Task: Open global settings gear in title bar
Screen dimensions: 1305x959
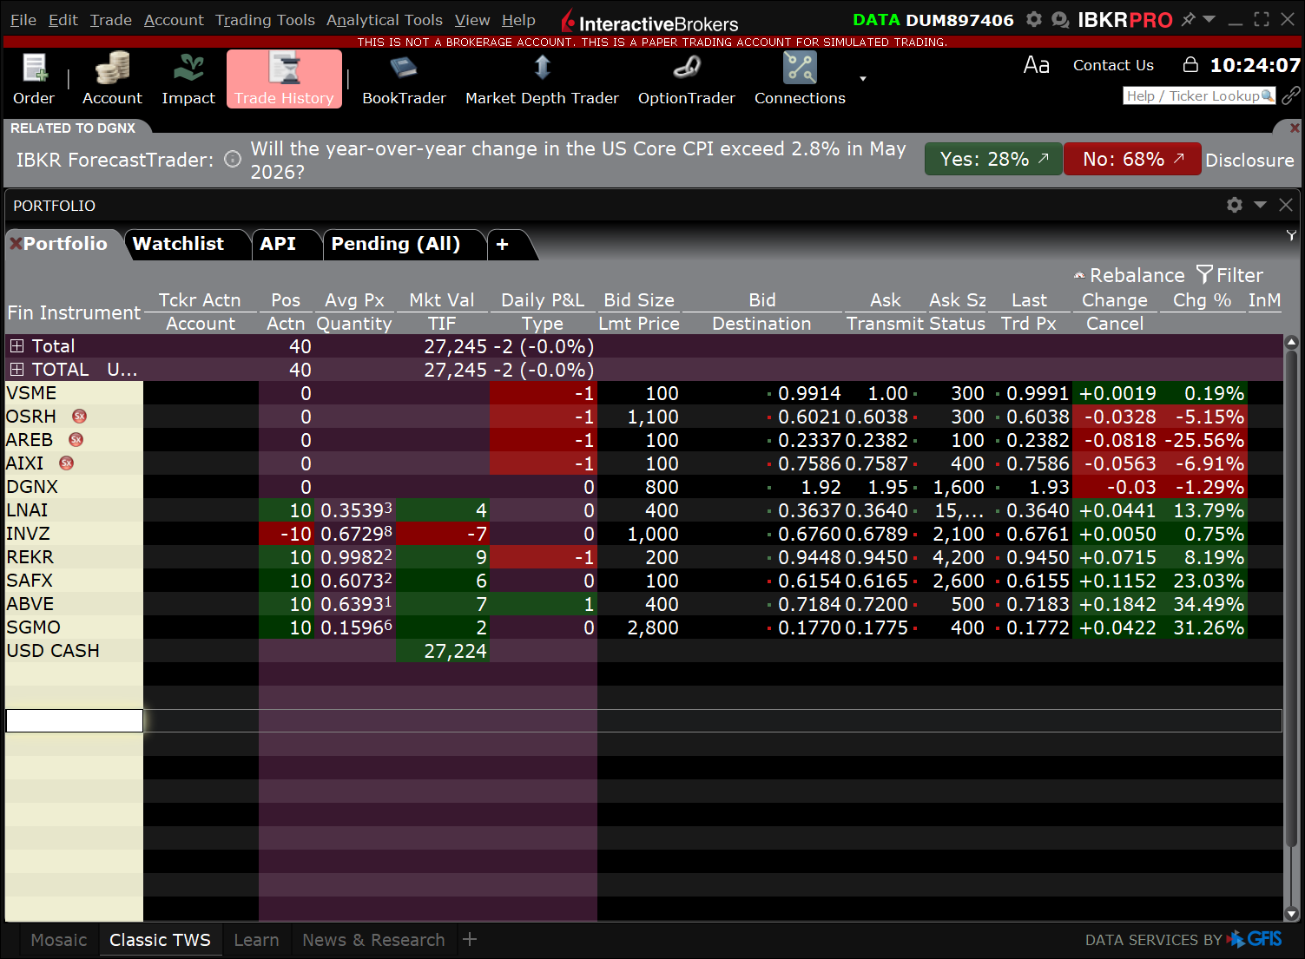Action: tap(1033, 19)
